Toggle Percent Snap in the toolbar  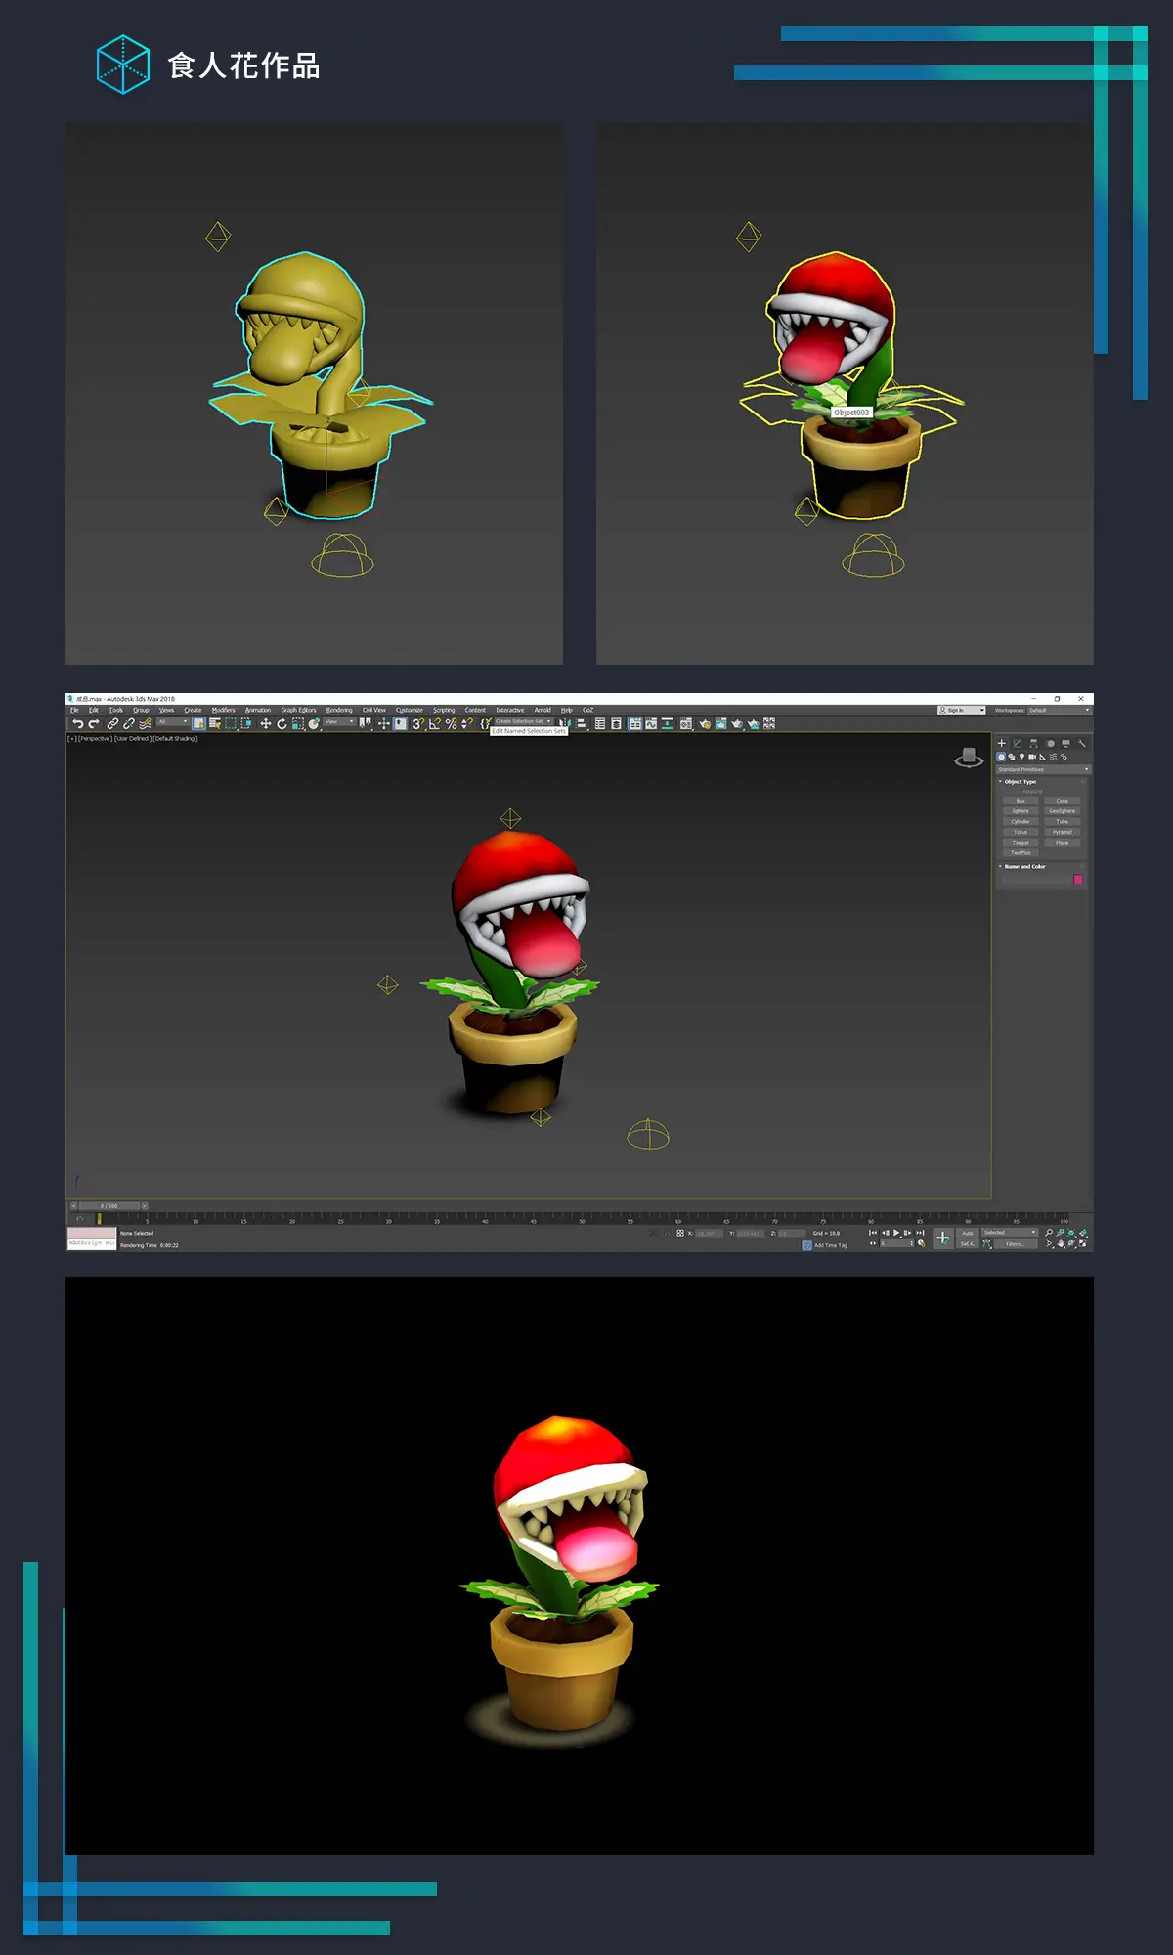(x=451, y=724)
